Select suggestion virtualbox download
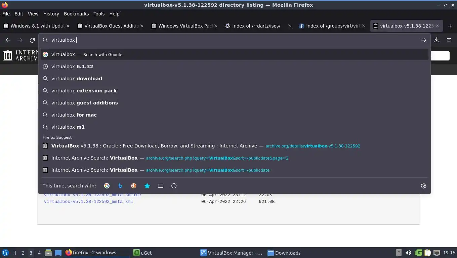Image resolution: width=457 pixels, height=258 pixels. [x=235, y=79]
